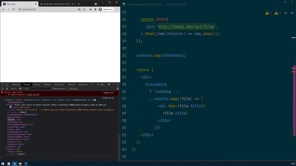Click otherData in console.log line

[x=172, y=55]
